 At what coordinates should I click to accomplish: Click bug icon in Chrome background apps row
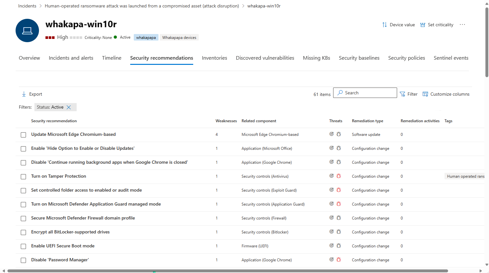(x=339, y=162)
